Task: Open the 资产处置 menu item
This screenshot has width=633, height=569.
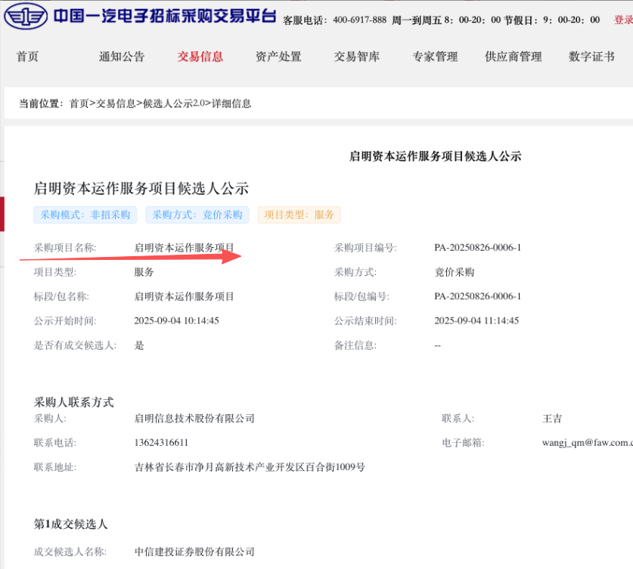Action: pyautogui.click(x=278, y=57)
